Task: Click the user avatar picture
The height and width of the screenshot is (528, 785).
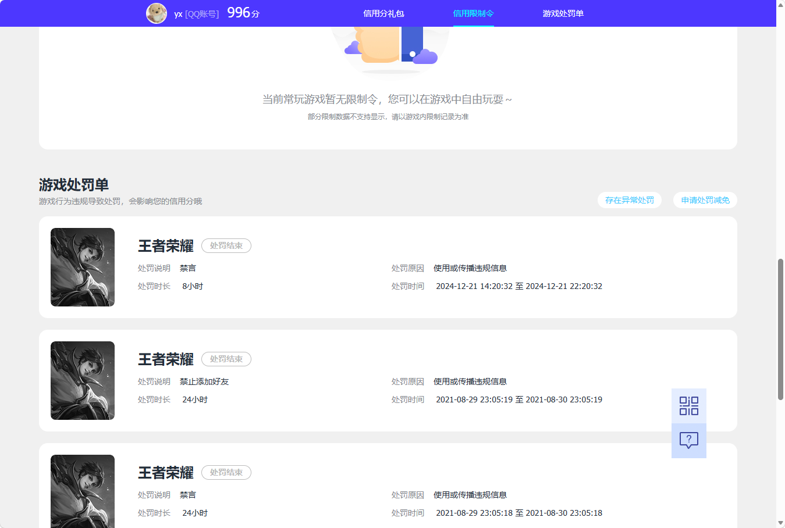Action: (x=157, y=13)
